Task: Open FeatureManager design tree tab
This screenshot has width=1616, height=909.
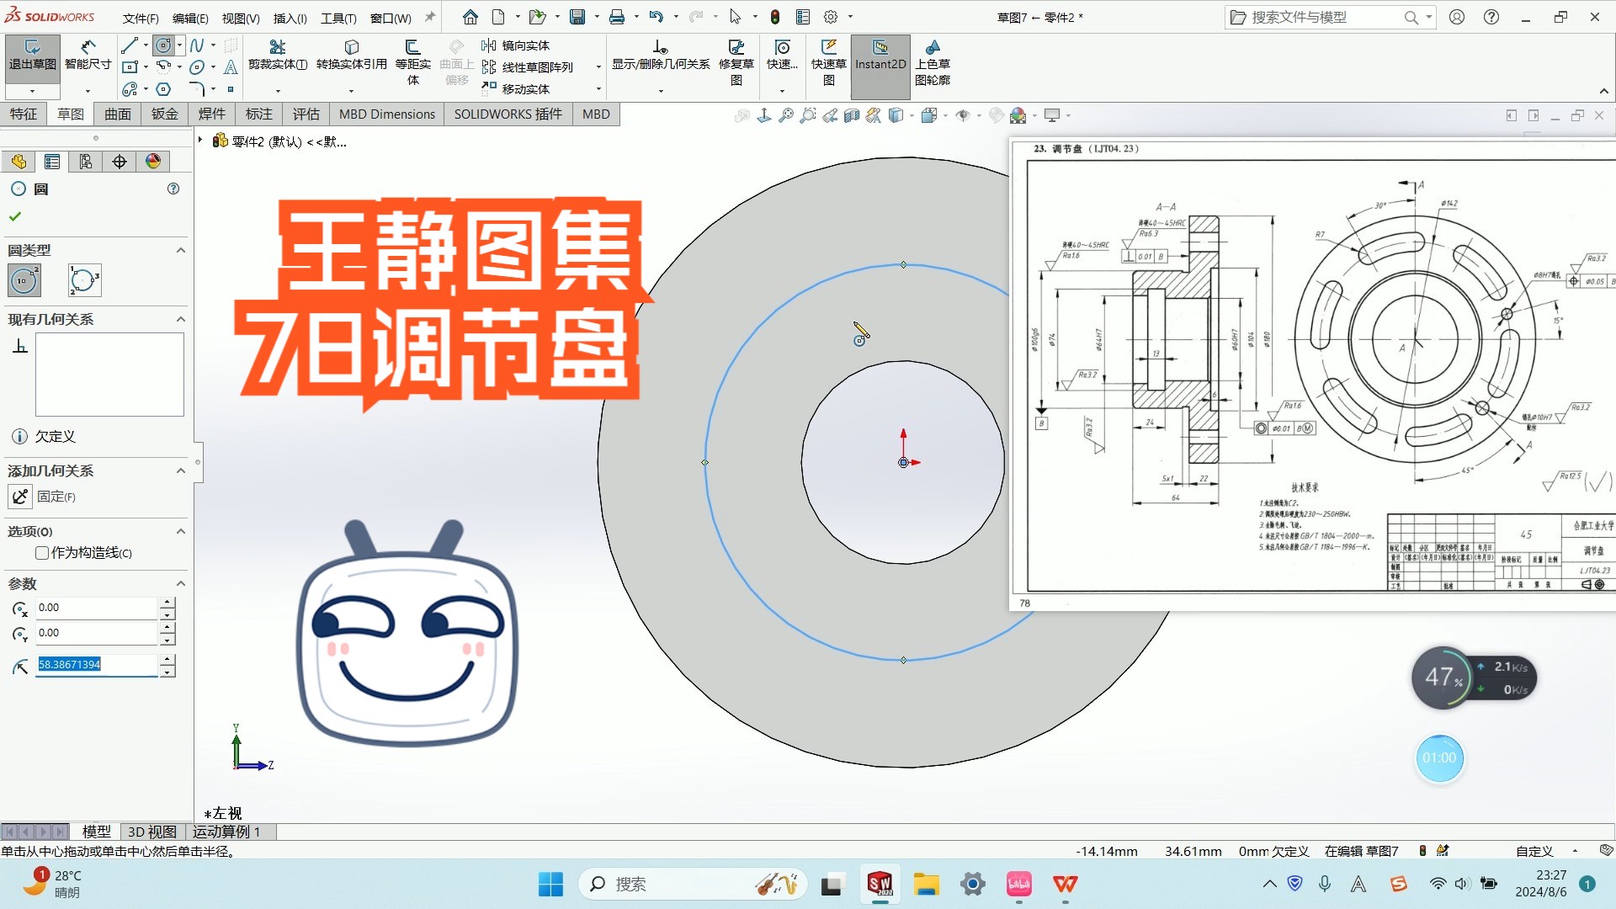Action: click(x=19, y=162)
